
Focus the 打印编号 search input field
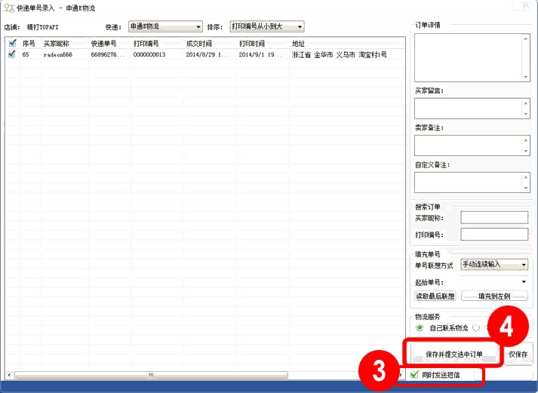pyautogui.click(x=494, y=235)
